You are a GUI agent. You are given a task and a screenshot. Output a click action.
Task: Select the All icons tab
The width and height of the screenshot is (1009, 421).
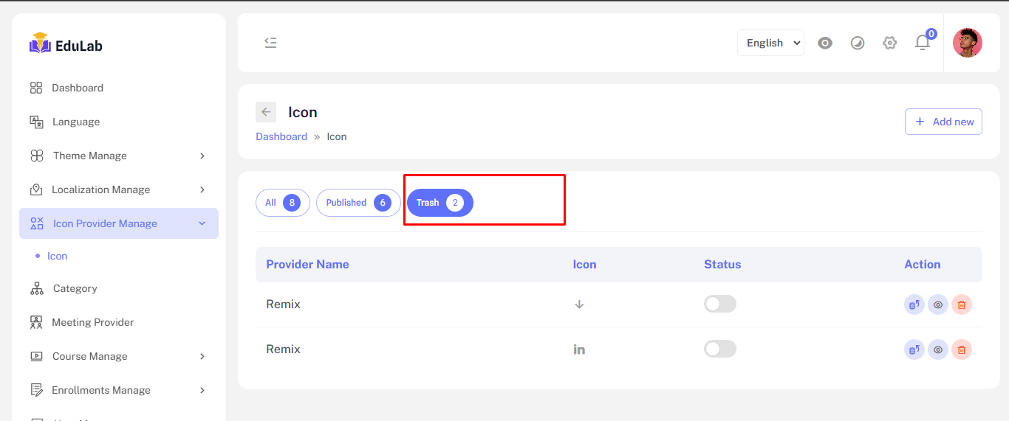(x=282, y=203)
